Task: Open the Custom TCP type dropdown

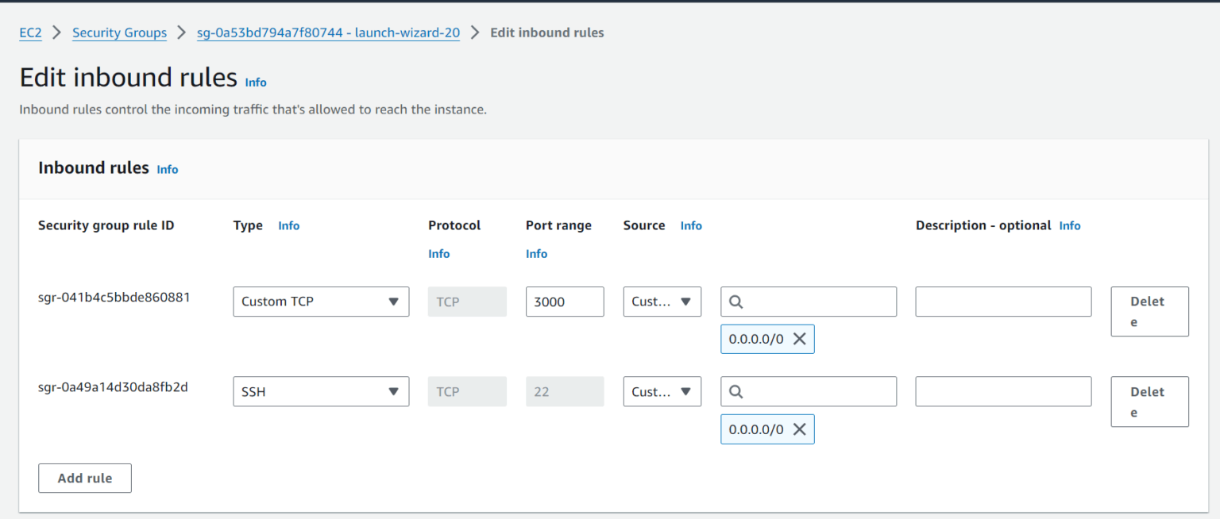Action: 320,302
